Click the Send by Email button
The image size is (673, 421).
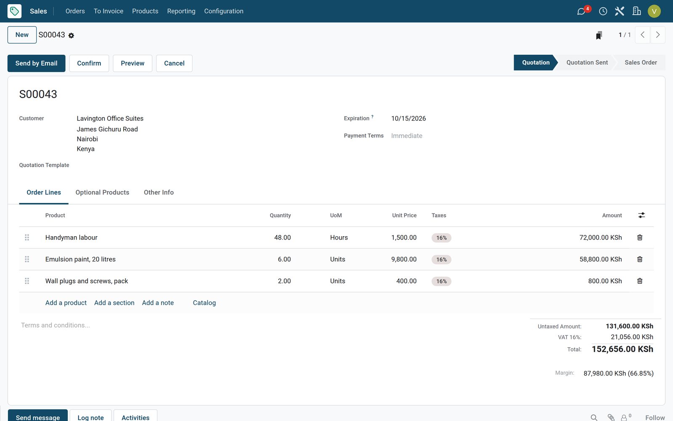(37, 63)
